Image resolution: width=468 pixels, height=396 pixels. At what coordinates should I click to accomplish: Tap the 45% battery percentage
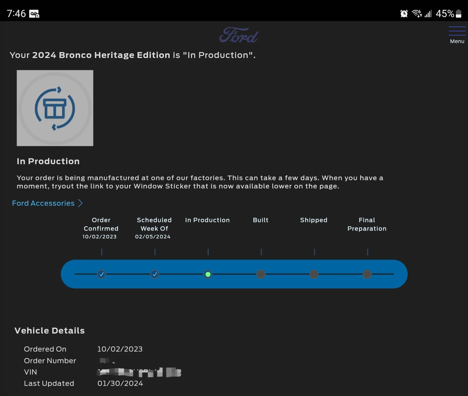pyautogui.click(x=445, y=13)
